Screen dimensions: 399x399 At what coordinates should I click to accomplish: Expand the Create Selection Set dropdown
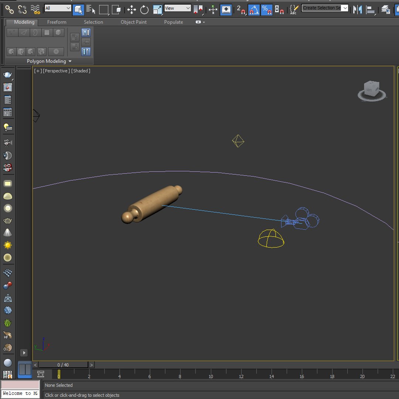point(345,8)
